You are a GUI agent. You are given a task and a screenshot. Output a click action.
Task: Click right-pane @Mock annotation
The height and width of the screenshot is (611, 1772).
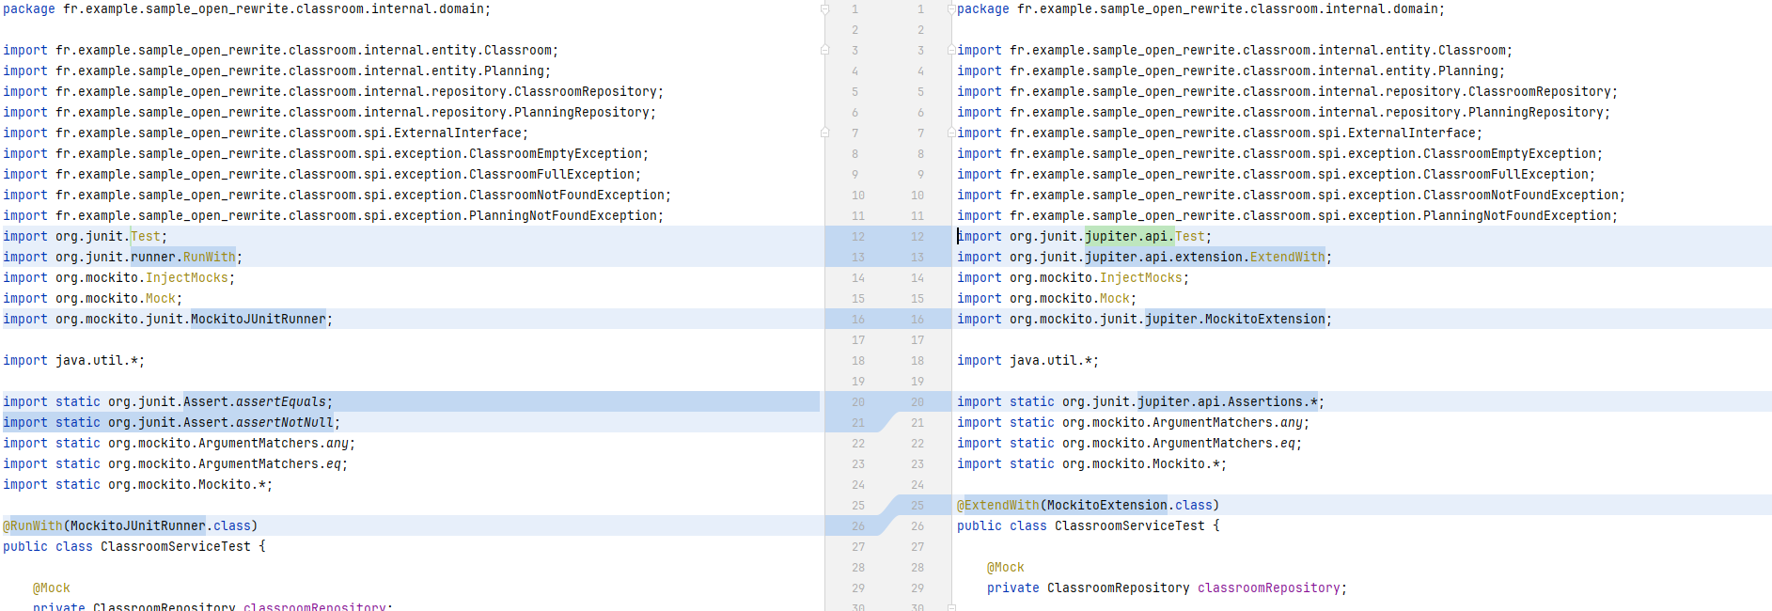tap(1006, 568)
